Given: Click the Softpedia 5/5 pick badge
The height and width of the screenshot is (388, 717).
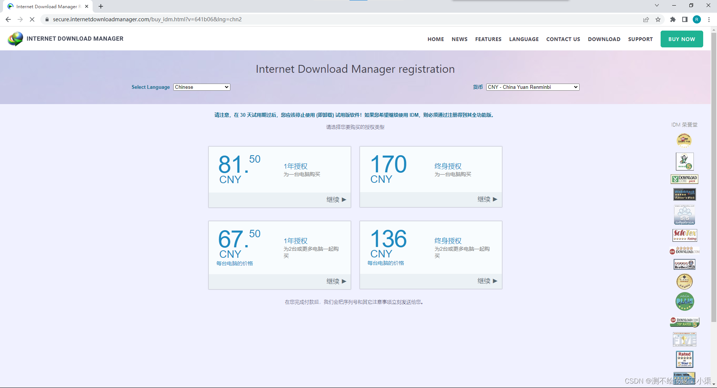Looking at the screenshot, I should coord(685,215).
